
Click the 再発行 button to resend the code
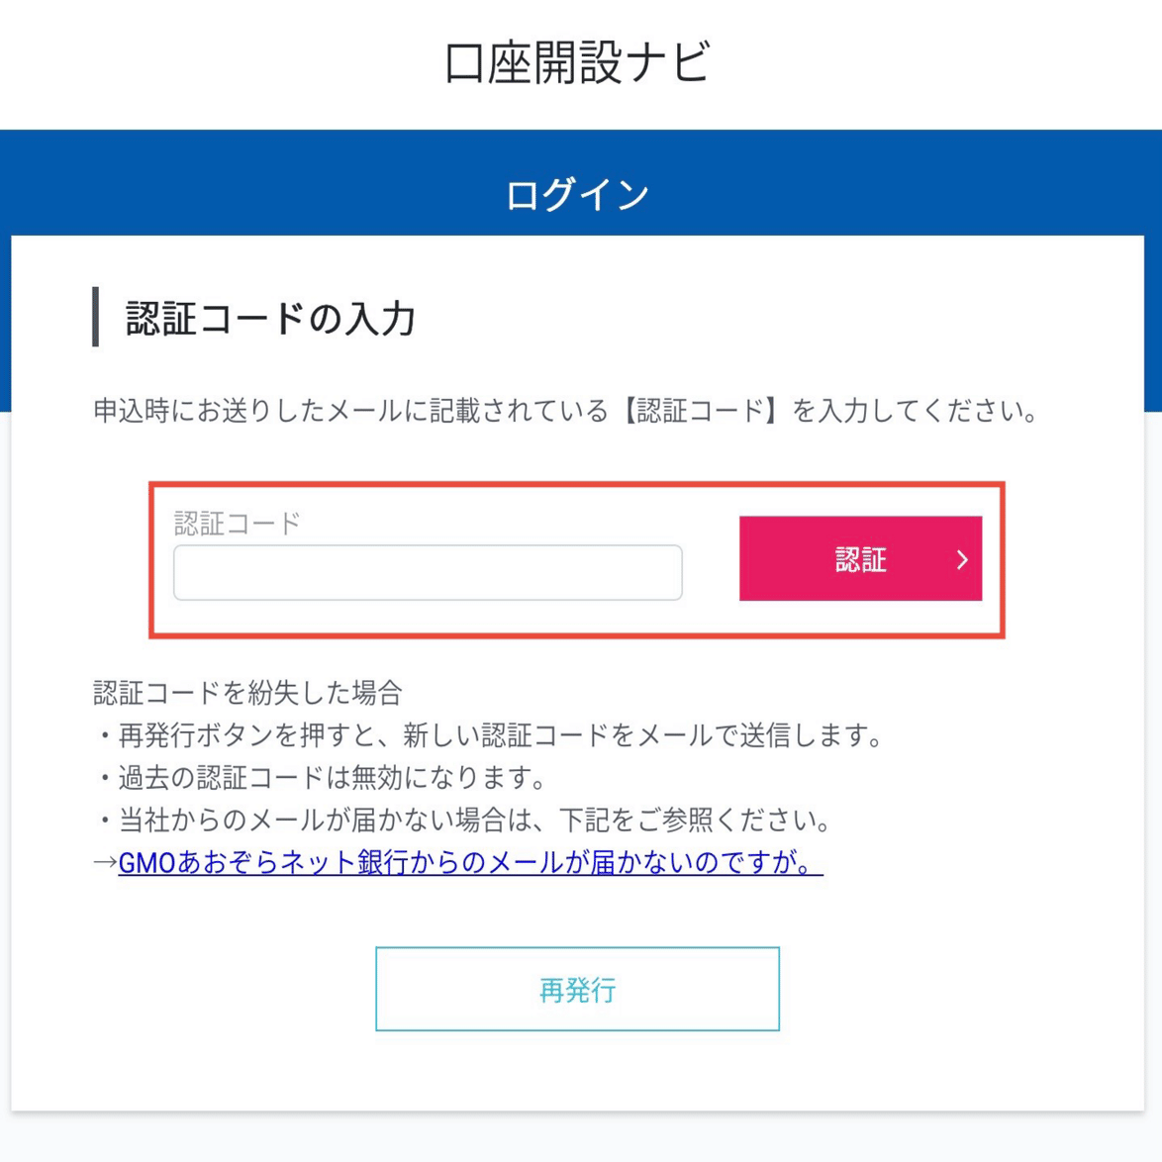pos(578,990)
